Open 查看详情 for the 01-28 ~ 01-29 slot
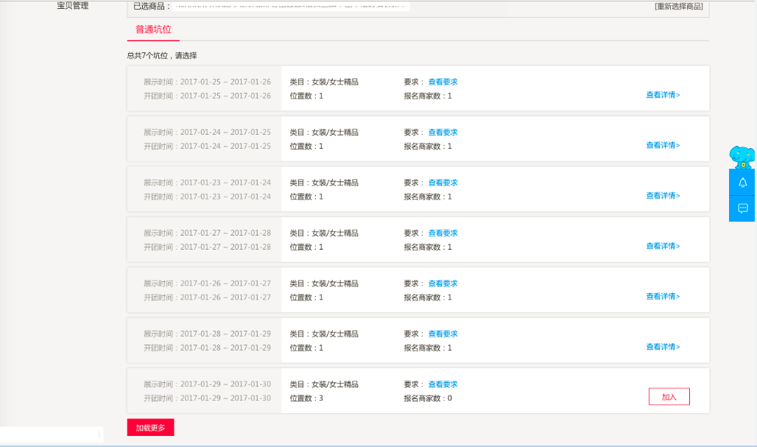The width and height of the screenshot is (757, 447). 663,347
